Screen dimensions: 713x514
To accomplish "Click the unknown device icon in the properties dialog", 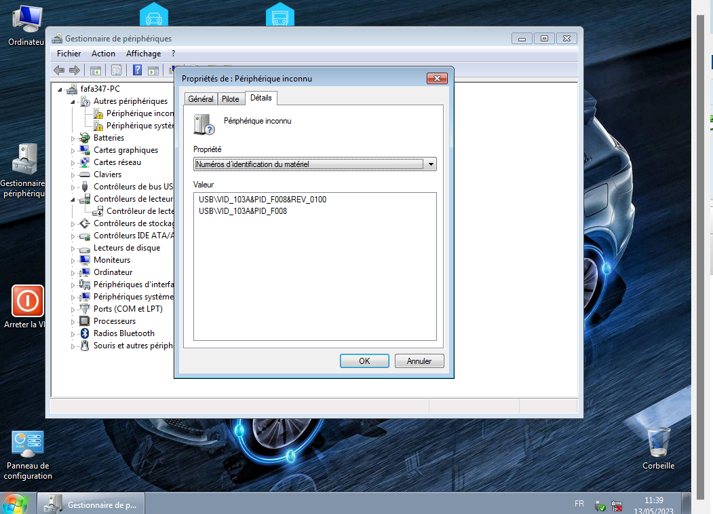I will tap(204, 124).
